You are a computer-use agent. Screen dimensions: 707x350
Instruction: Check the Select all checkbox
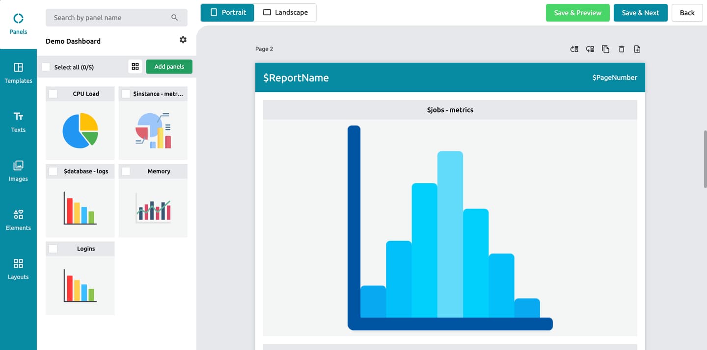click(46, 67)
